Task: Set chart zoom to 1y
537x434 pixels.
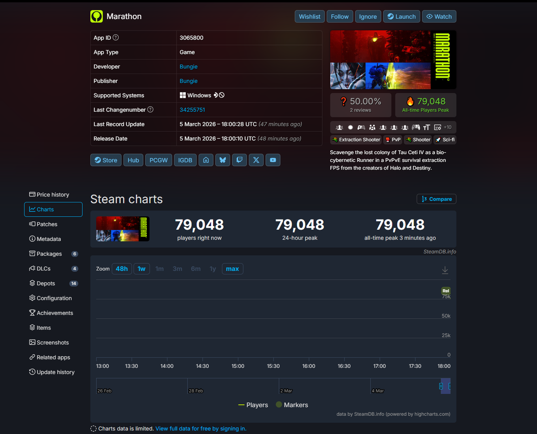Action: pyautogui.click(x=213, y=269)
